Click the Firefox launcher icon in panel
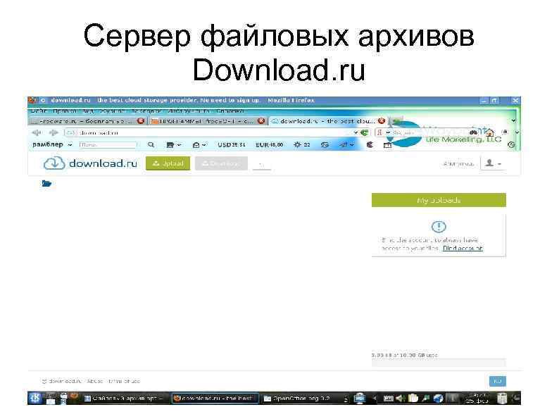The image size is (559, 419). click(x=74, y=396)
